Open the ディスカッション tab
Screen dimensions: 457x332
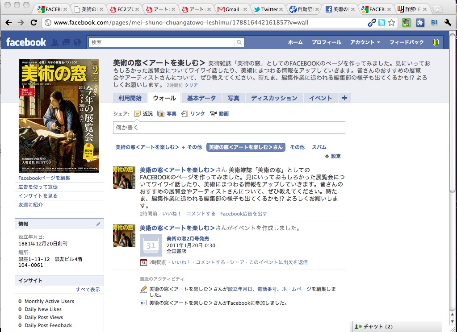point(274,98)
